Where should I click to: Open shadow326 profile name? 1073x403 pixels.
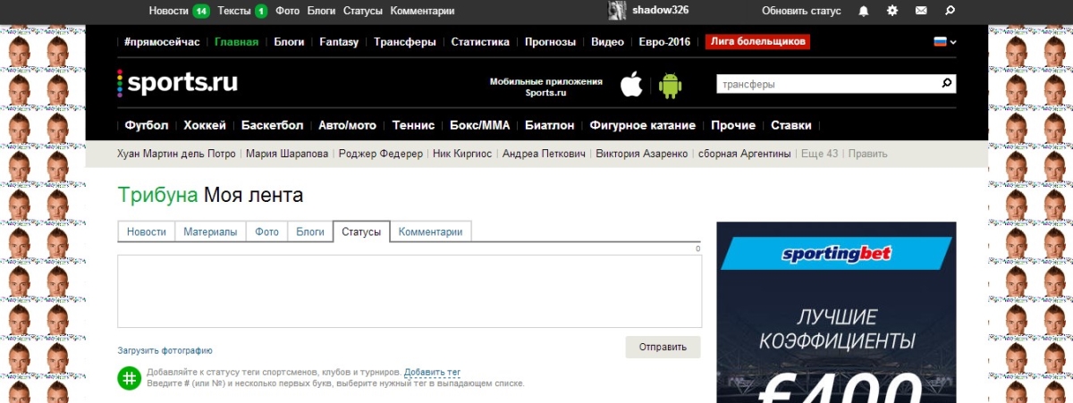tap(660, 9)
